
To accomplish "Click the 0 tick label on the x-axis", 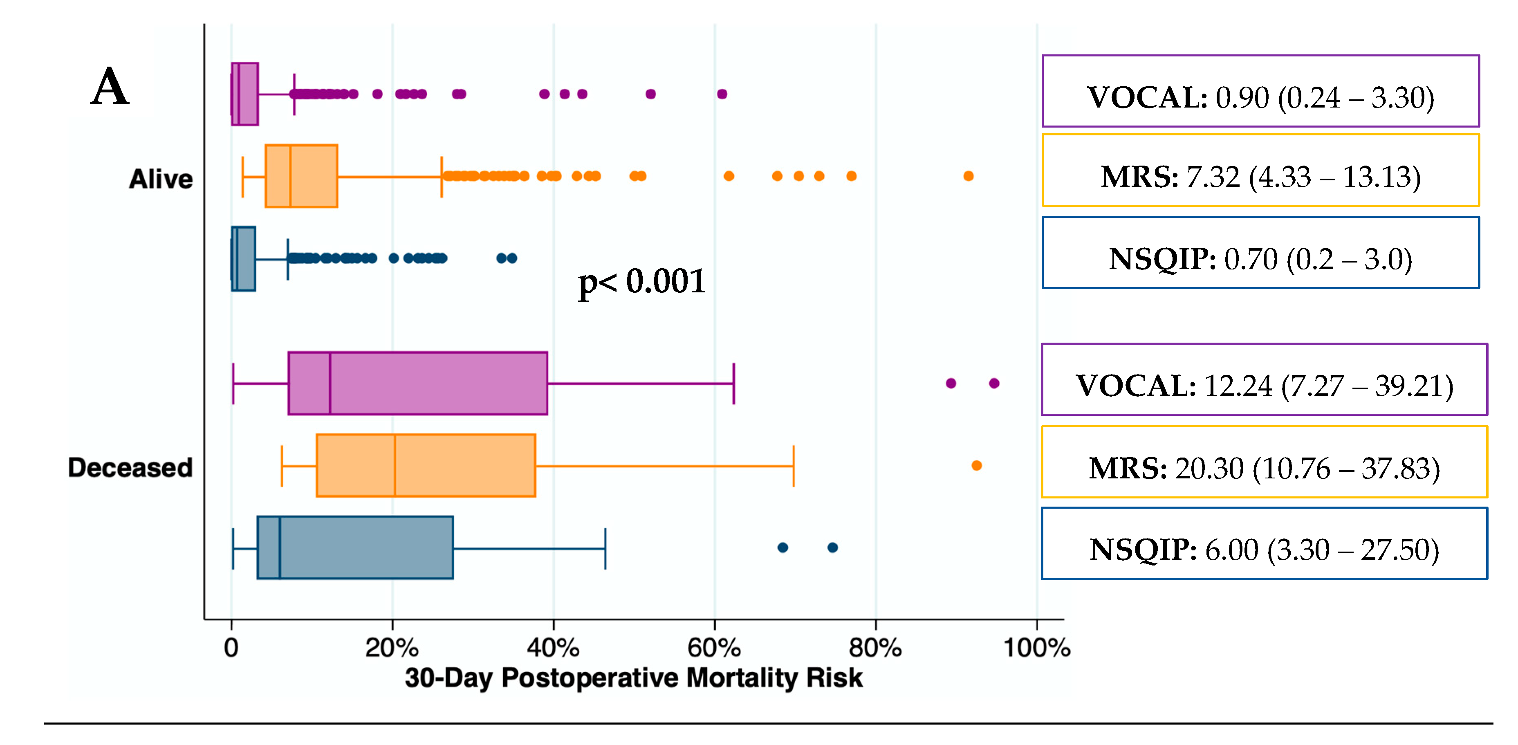I will tap(231, 649).
